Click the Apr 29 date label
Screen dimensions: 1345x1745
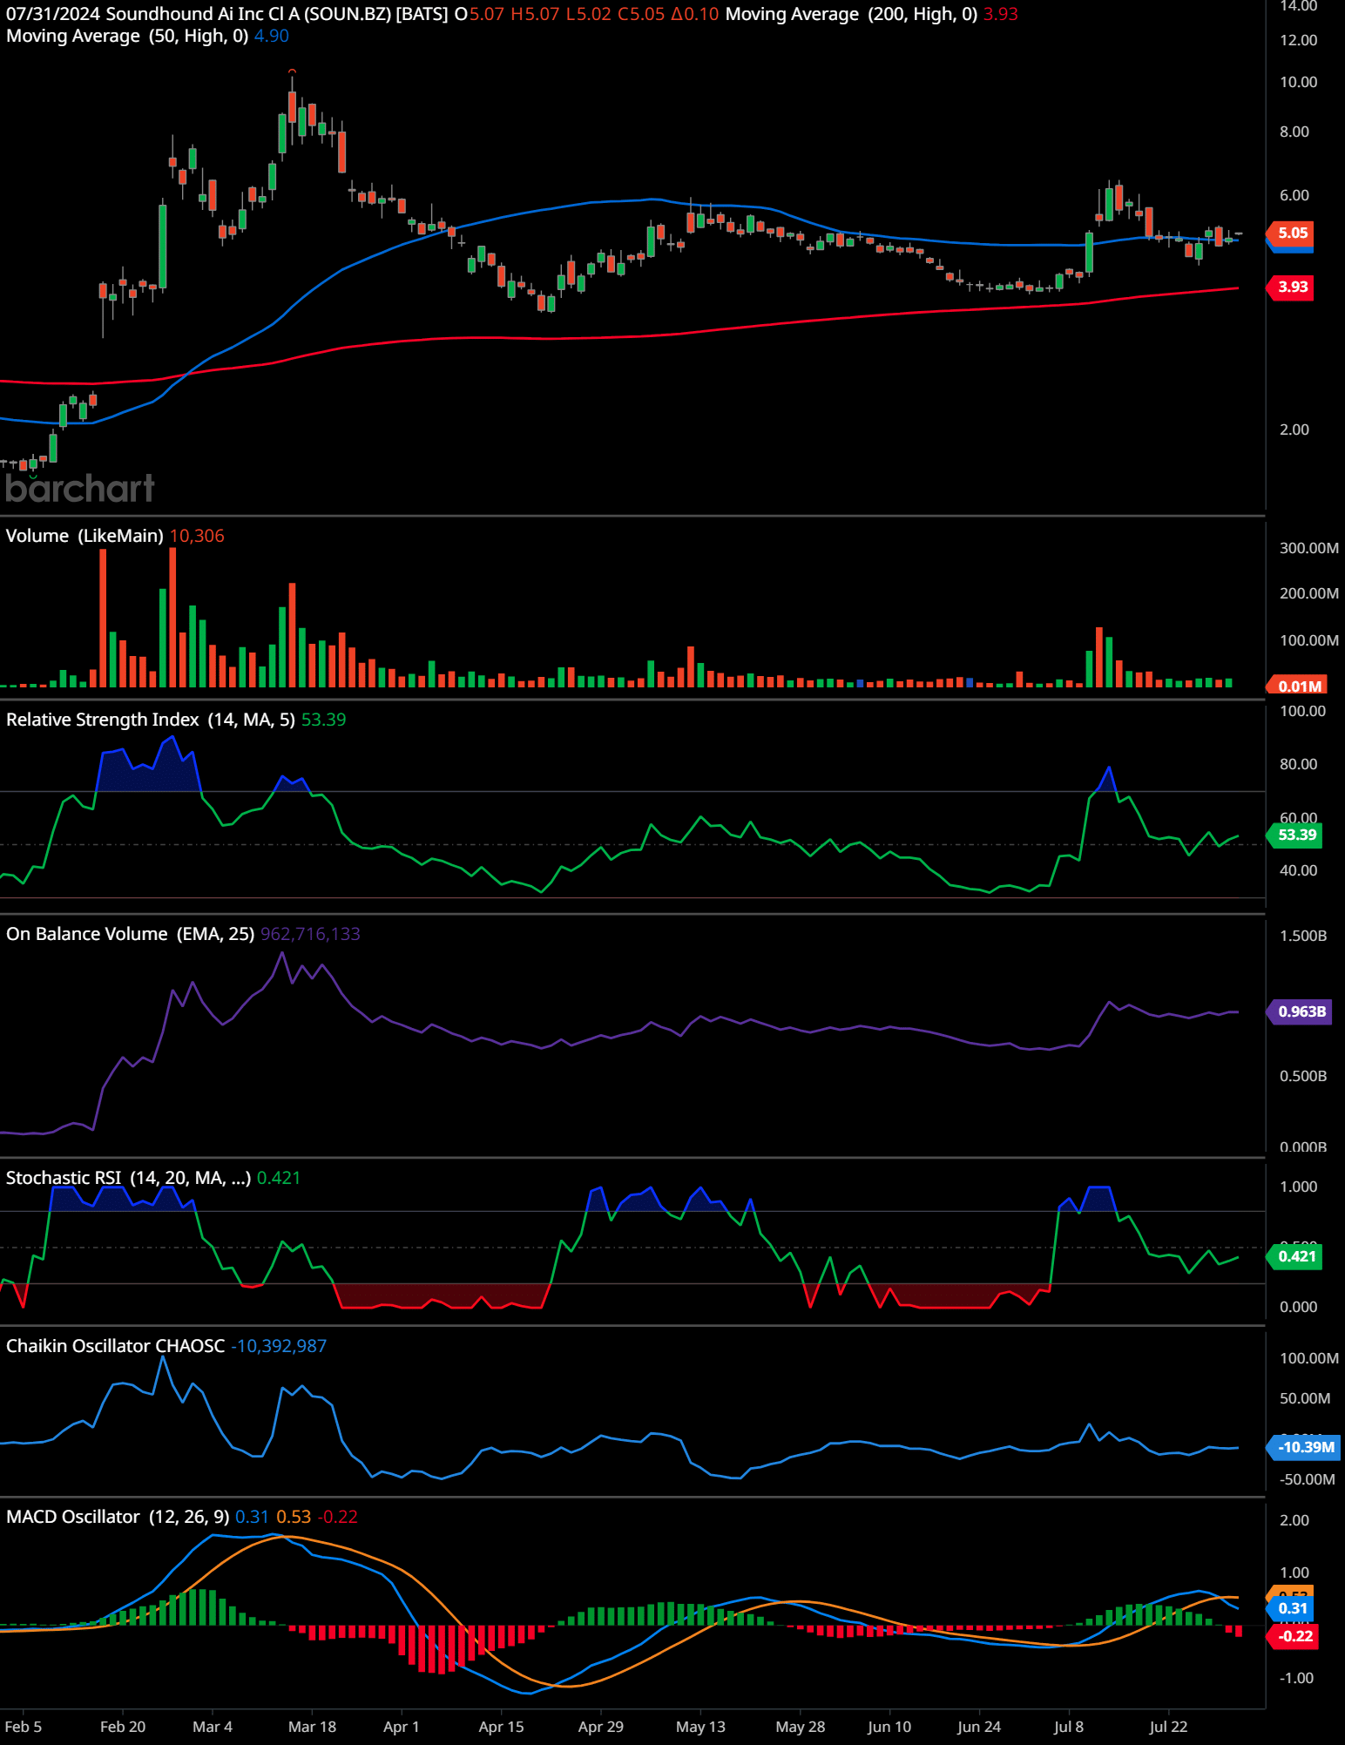[x=601, y=1727]
